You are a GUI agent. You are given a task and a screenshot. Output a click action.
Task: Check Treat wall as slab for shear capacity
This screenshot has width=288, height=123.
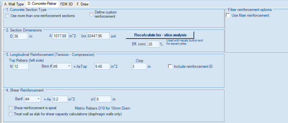(11, 114)
